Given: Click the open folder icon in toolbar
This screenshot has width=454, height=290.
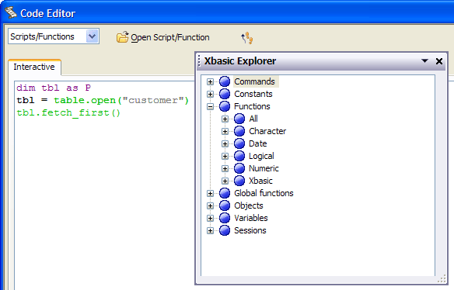Looking at the screenshot, I should click(x=122, y=37).
